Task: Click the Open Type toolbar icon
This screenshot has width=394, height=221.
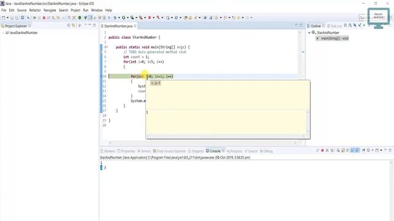Action: (185, 18)
